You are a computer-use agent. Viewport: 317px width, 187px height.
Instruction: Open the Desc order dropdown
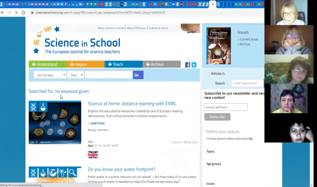75,75
